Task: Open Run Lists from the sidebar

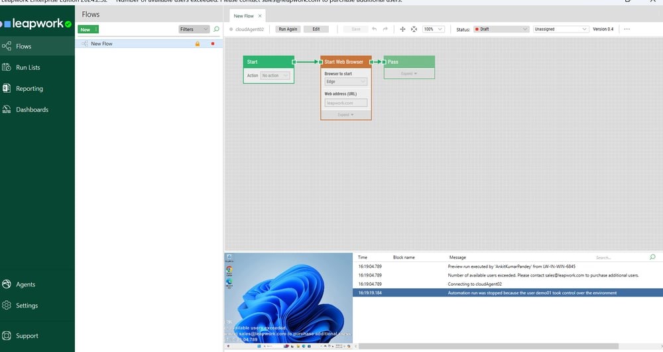Action: pyautogui.click(x=28, y=68)
